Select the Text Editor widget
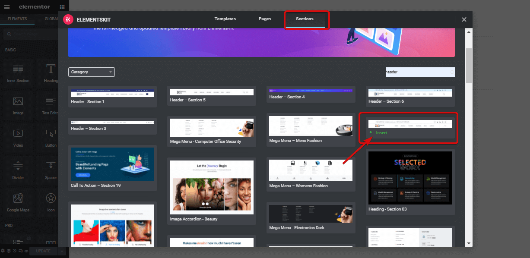 click(x=51, y=105)
